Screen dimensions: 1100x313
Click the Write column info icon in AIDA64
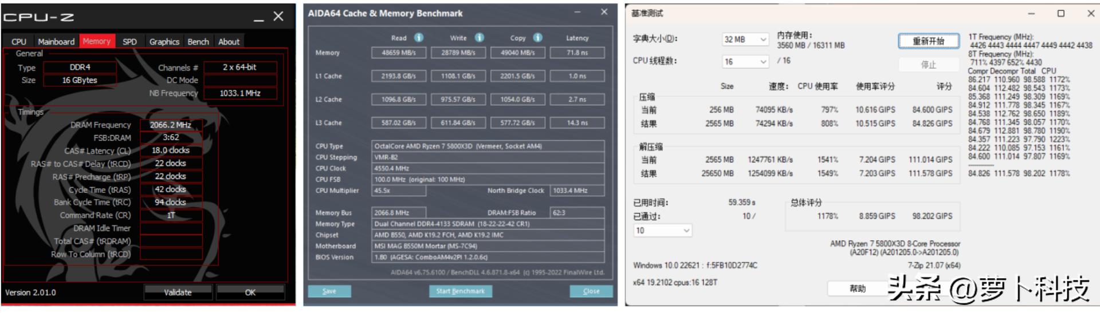point(480,38)
